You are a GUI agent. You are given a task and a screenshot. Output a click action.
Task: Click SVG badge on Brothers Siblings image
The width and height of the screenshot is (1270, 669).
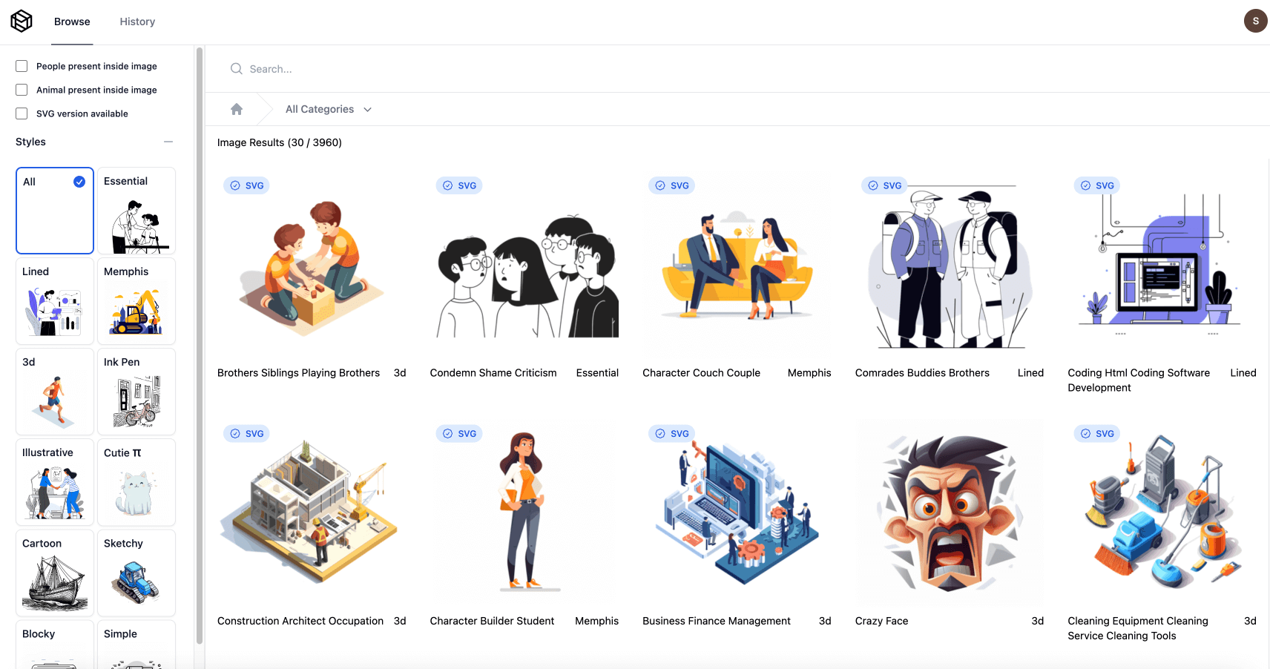247,185
